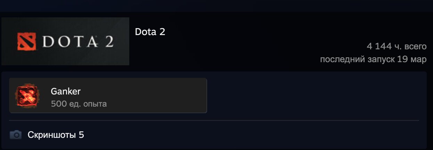Click the DOTA 2 wordmark in the banner
This screenshot has width=433, height=150.
click(77, 42)
